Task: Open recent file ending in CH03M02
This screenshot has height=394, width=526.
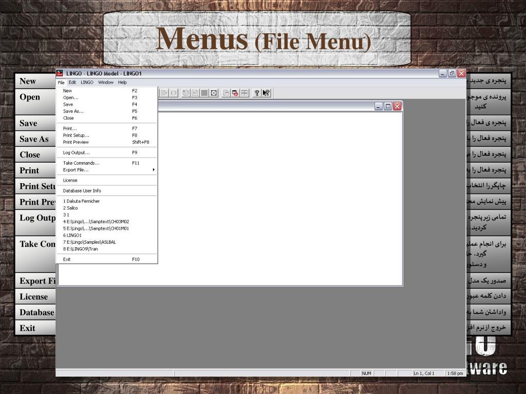Action: pyautogui.click(x=107, y=222)
